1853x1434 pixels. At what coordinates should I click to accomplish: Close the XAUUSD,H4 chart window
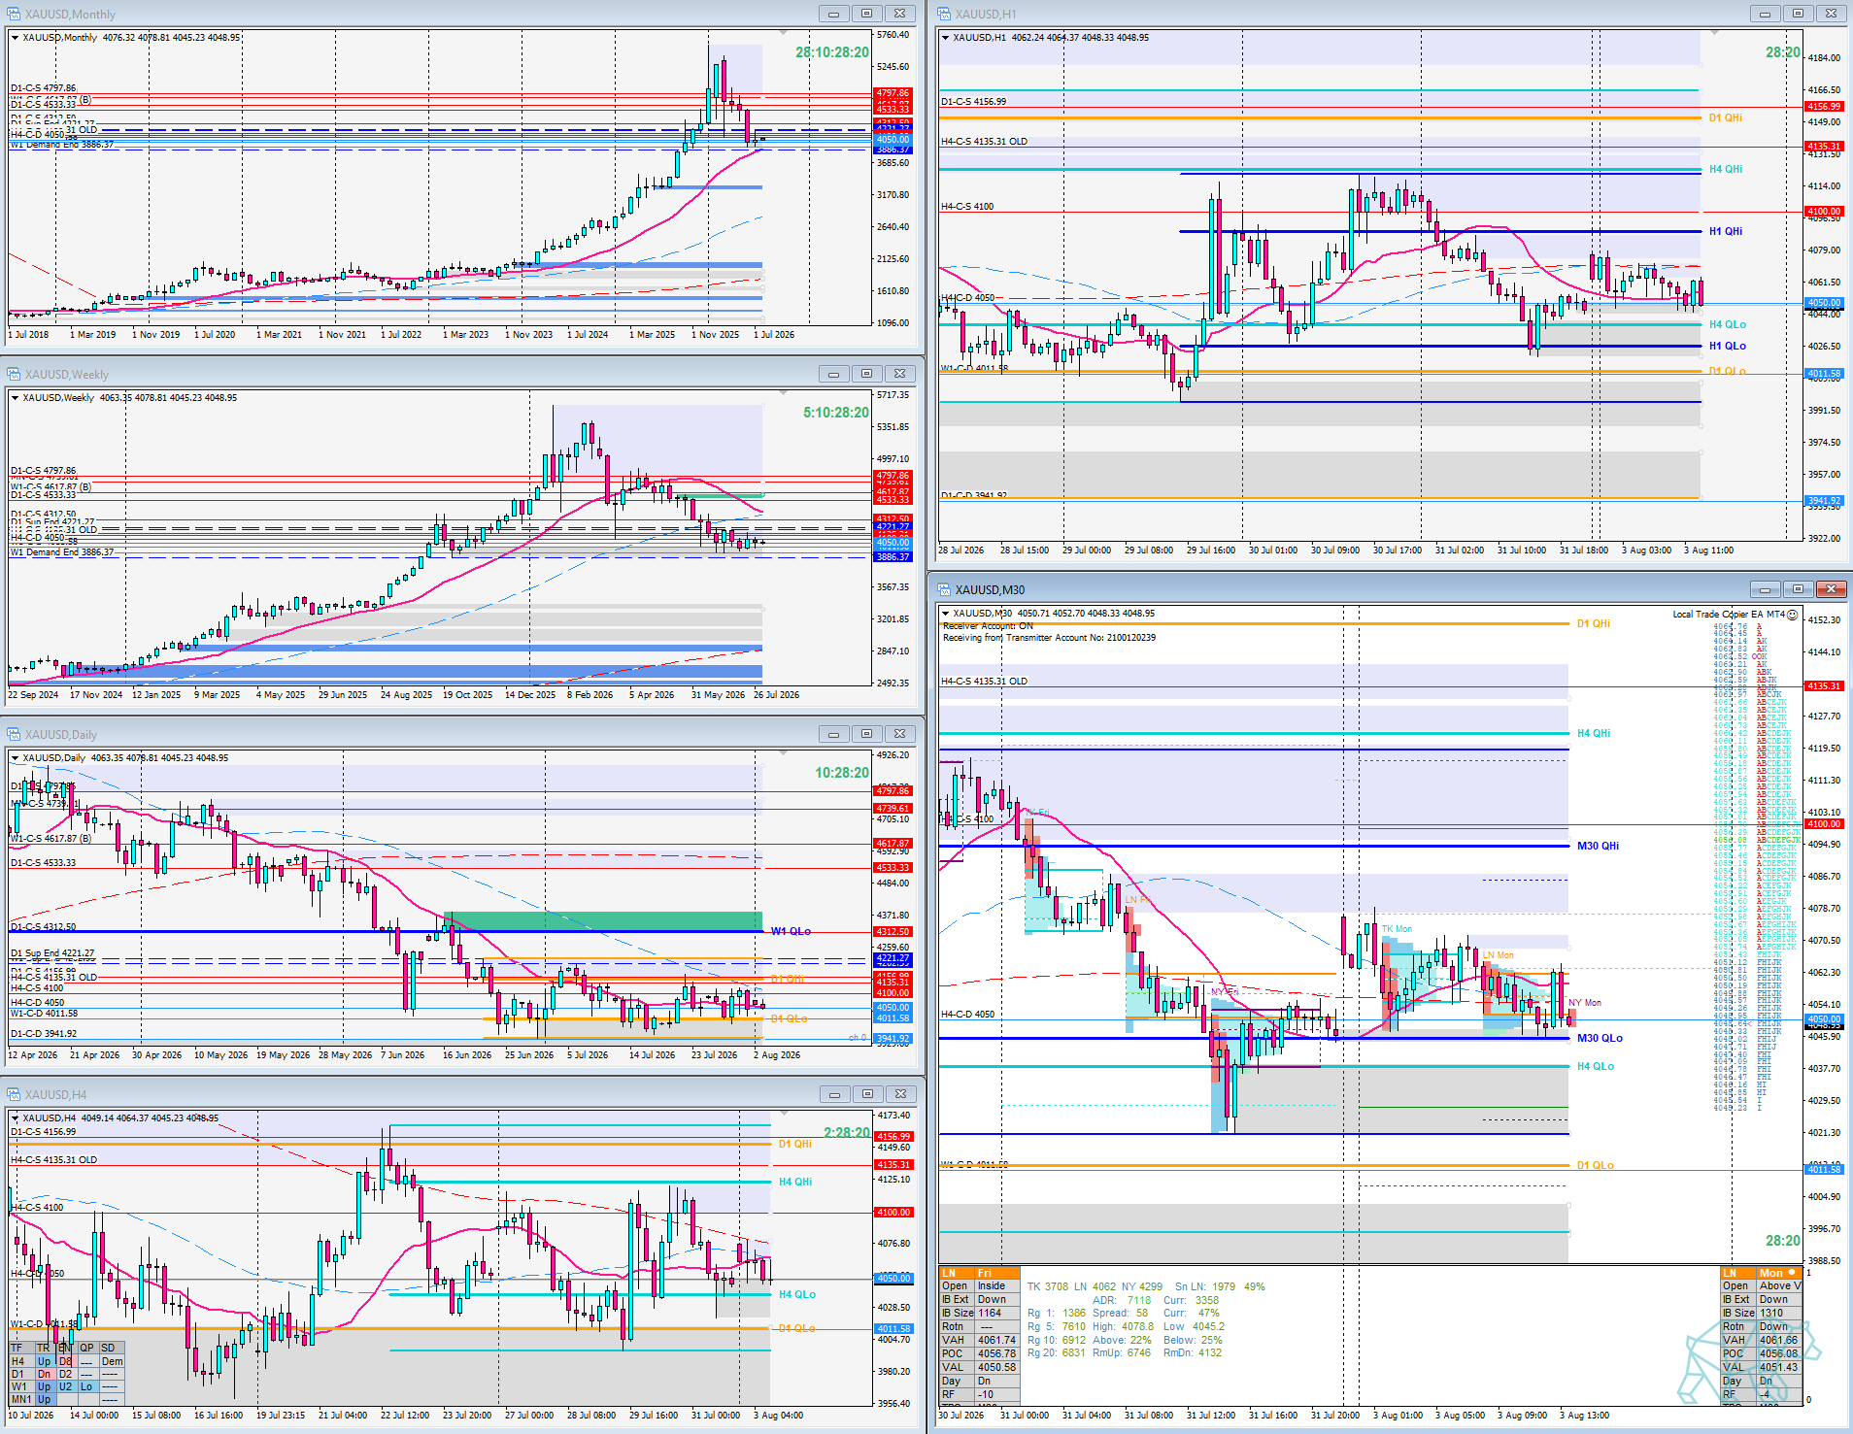coord(900,1094)
